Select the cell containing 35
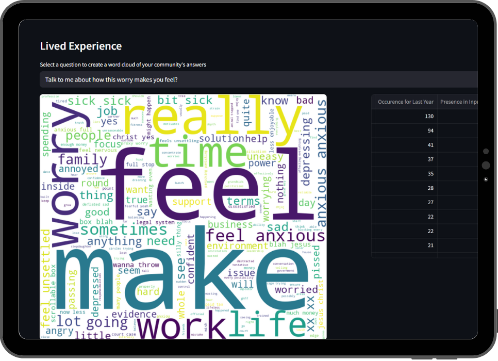The width and height of the screenshot is (498, 361). pos(404,174)
